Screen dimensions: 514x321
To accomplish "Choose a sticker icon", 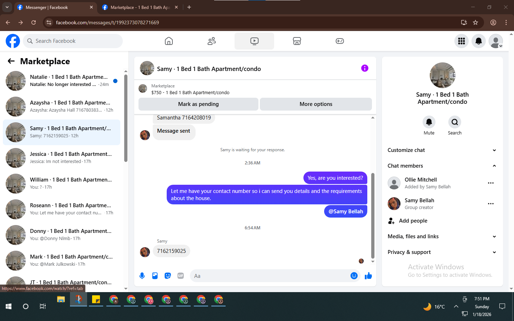I will [x=168, y=276].
